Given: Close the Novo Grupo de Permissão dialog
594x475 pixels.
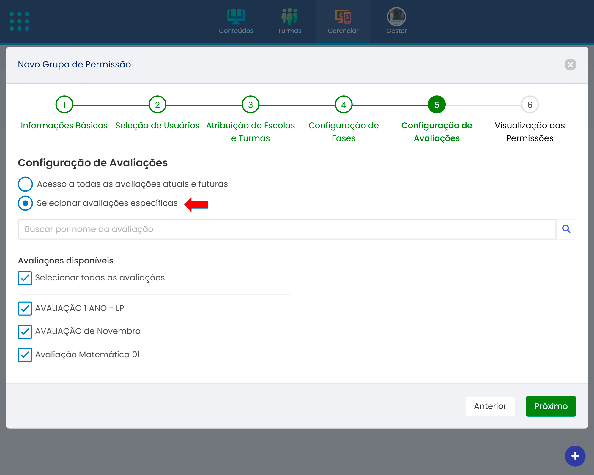Looking at the screenshot, I should pyautogui.click(x=570, y=64).
